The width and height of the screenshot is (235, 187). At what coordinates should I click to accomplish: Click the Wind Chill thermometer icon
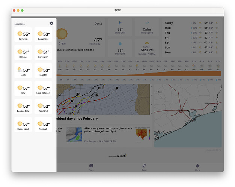(x=120, y=22)
